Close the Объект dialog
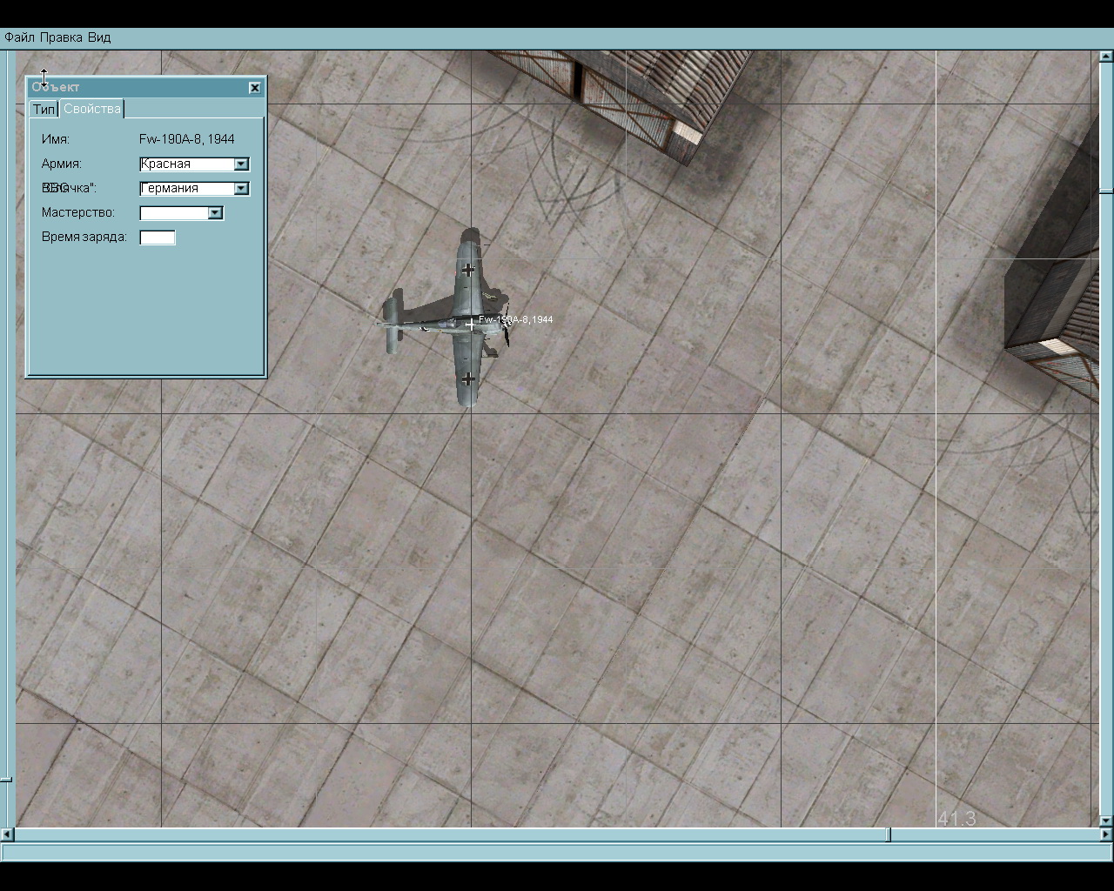The image size is (1114, 891). tap(254, 87)
